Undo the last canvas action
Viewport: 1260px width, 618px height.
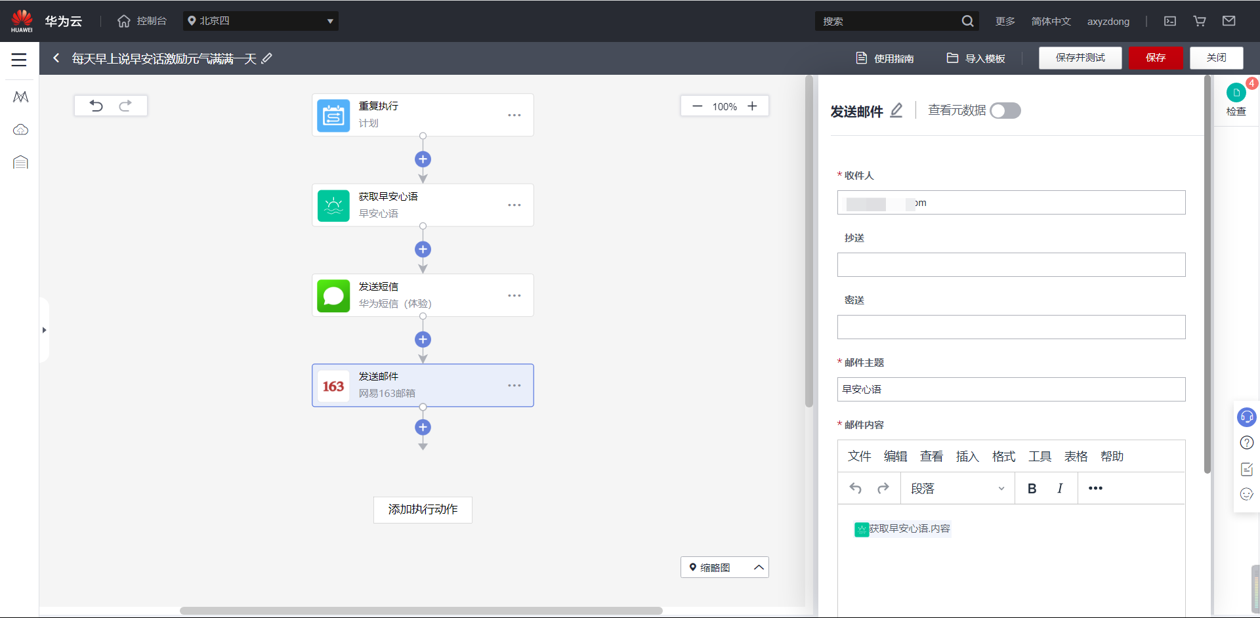click(96, 106)
